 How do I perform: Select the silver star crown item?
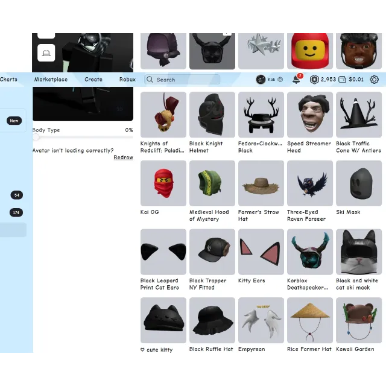tap(261, 51)
